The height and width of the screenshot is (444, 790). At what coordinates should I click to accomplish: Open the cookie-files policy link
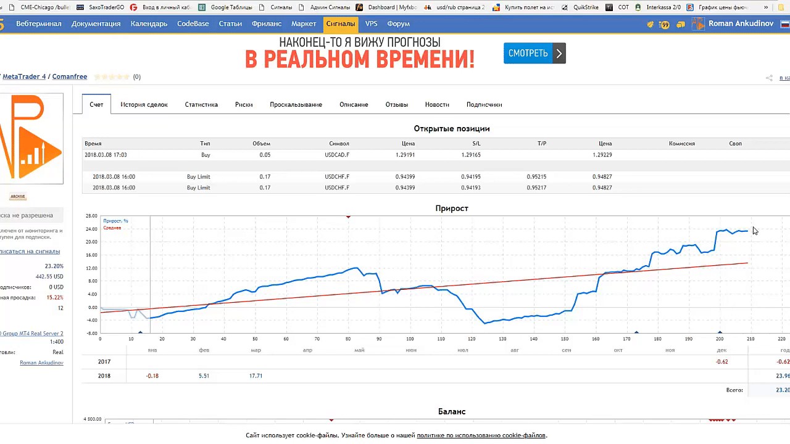481,435
